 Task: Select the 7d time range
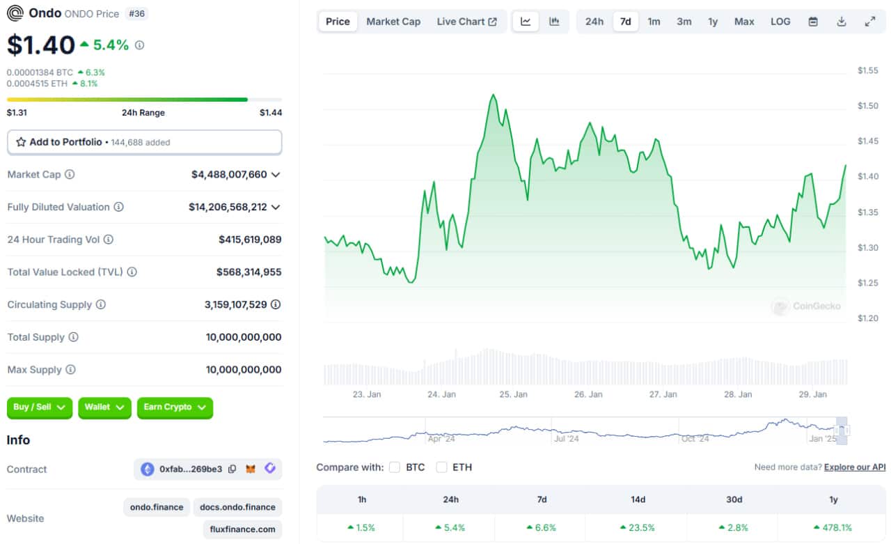pyautogui.click(x=626, y=22)
